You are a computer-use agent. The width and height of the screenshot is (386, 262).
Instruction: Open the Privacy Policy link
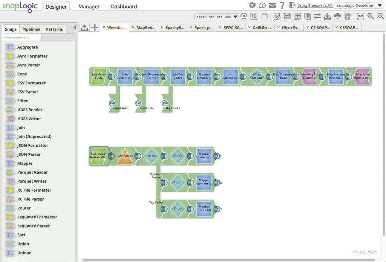tap(365, 252)
